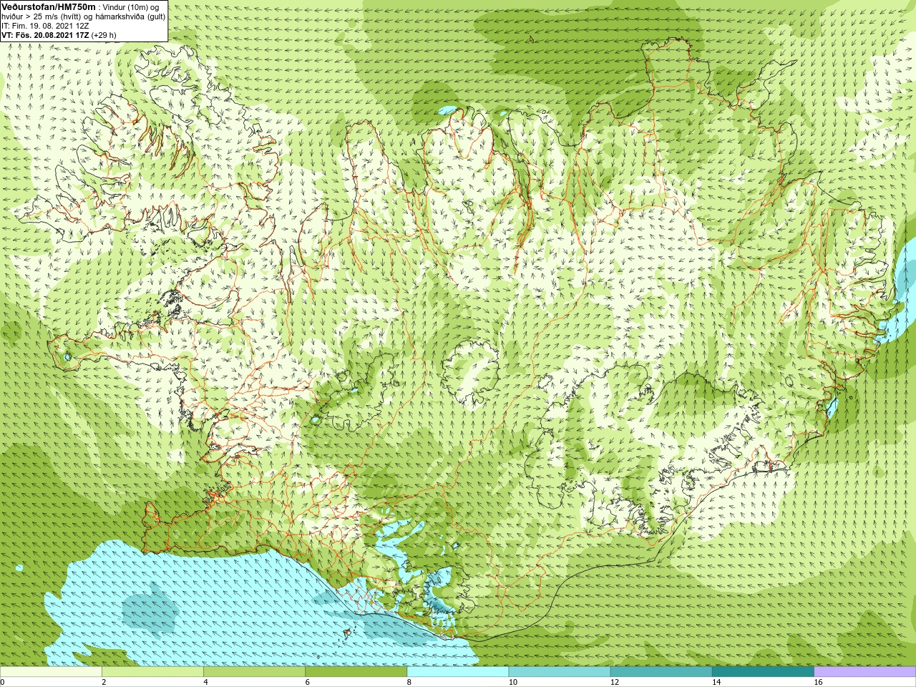Click the legend label '12'

615,682
